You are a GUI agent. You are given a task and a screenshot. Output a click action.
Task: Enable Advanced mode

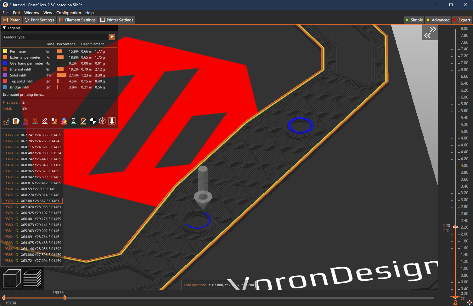coord(438,20)
